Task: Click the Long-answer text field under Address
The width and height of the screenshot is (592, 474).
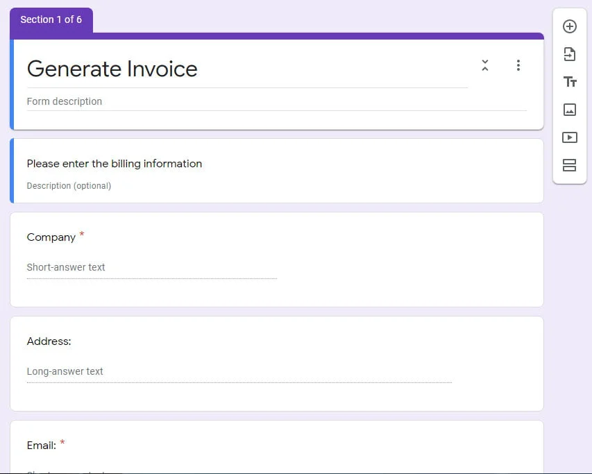Action: [x=239, y=372]
